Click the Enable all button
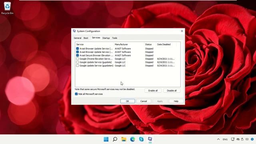The width and height of the screenshot is (256, 144). (x=153, y=91)
